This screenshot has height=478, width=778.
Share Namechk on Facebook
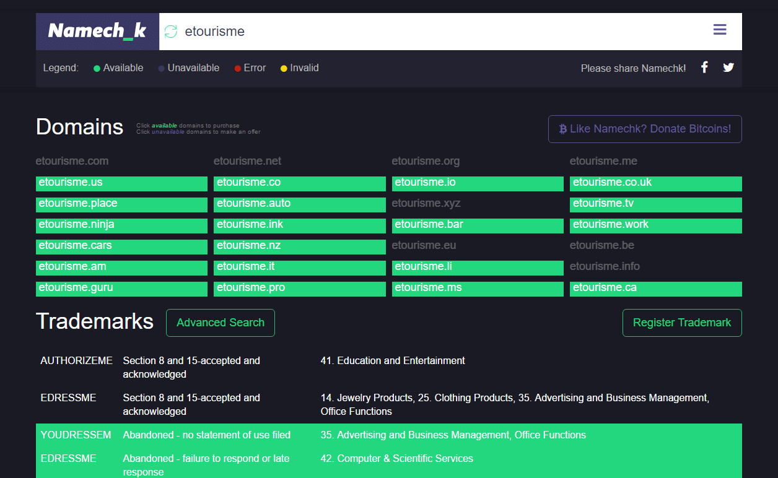coord(704,67)
